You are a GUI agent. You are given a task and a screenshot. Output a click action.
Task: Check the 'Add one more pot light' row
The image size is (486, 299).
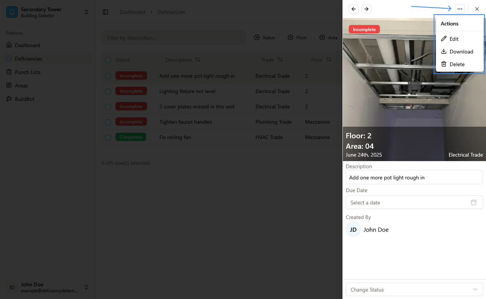(108, 76)
